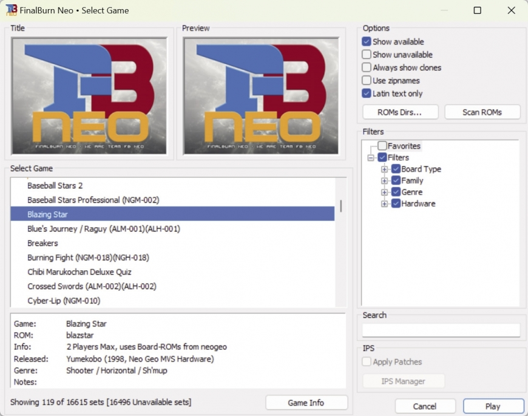Expand the Family tree node
The height and width of the screenshot is (416, 528).
(x=384, y=180)
